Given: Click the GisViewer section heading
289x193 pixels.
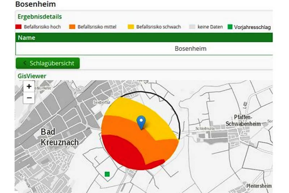Looking at the screenshot, I should pyautogui.click(x=32, y=76).
